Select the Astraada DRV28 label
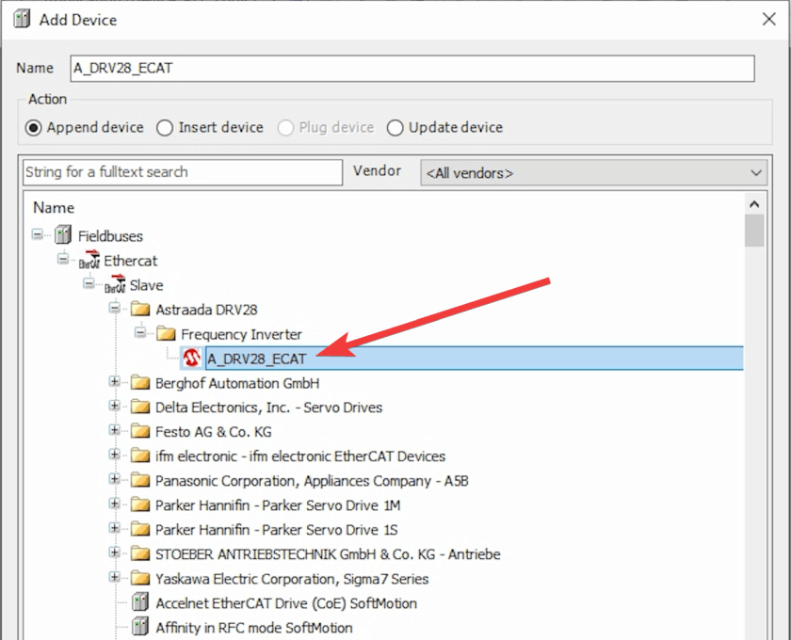 pos(206,310)
